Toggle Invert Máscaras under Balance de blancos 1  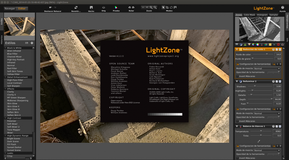(237, 158)
